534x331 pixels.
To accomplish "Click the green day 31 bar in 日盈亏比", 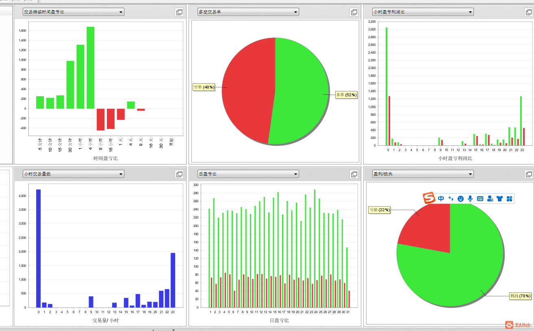I will click(x=347, y=277).
